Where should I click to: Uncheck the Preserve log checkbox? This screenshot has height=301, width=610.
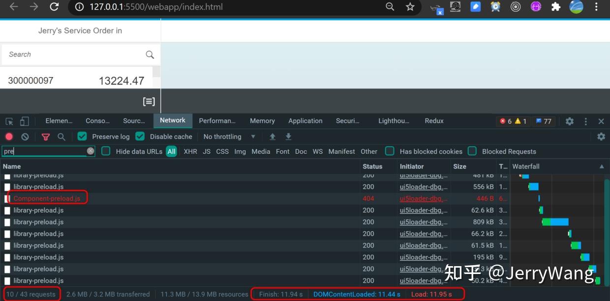click(82, 136)
